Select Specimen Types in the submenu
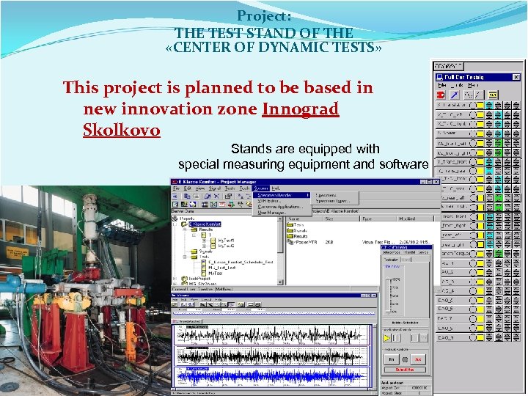528x396 pixels. coord(333,201)
